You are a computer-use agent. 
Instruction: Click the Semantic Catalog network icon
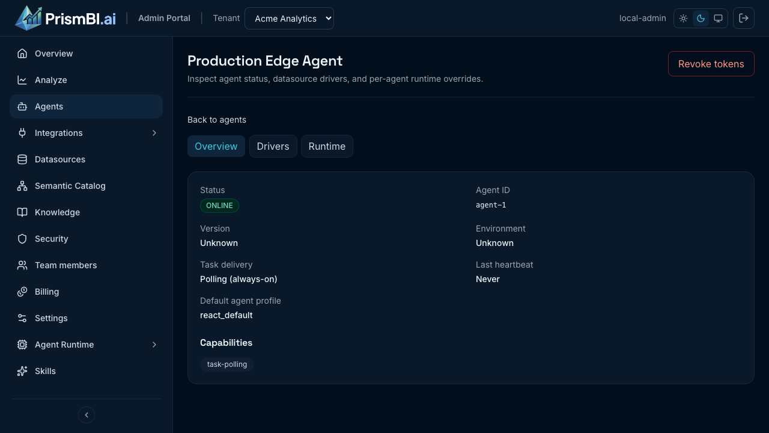click(22, 186)
